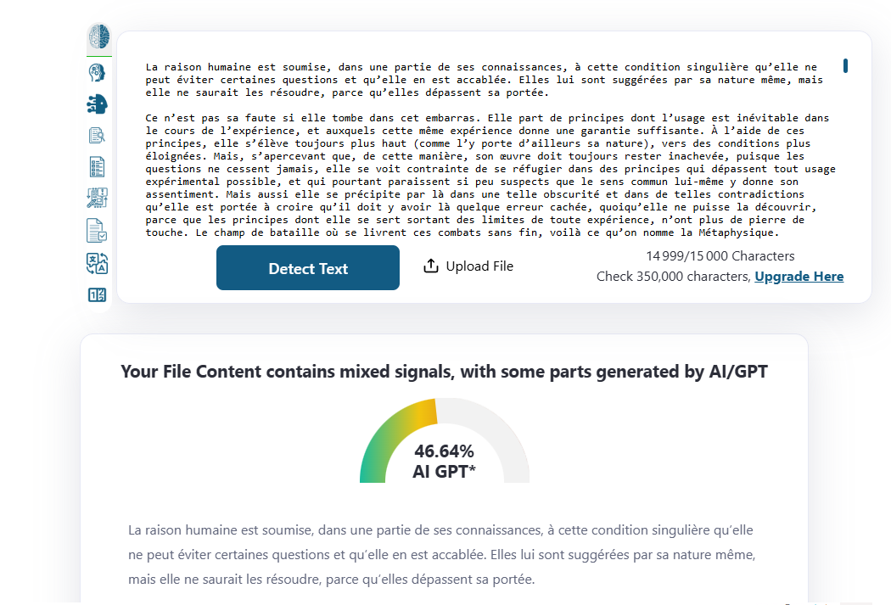
Task: Click the text box scrollbar thumb
Action: click(845, 65)
